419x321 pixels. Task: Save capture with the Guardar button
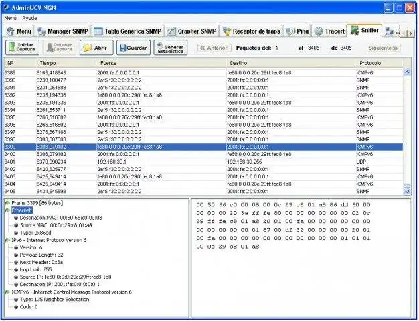133,48
